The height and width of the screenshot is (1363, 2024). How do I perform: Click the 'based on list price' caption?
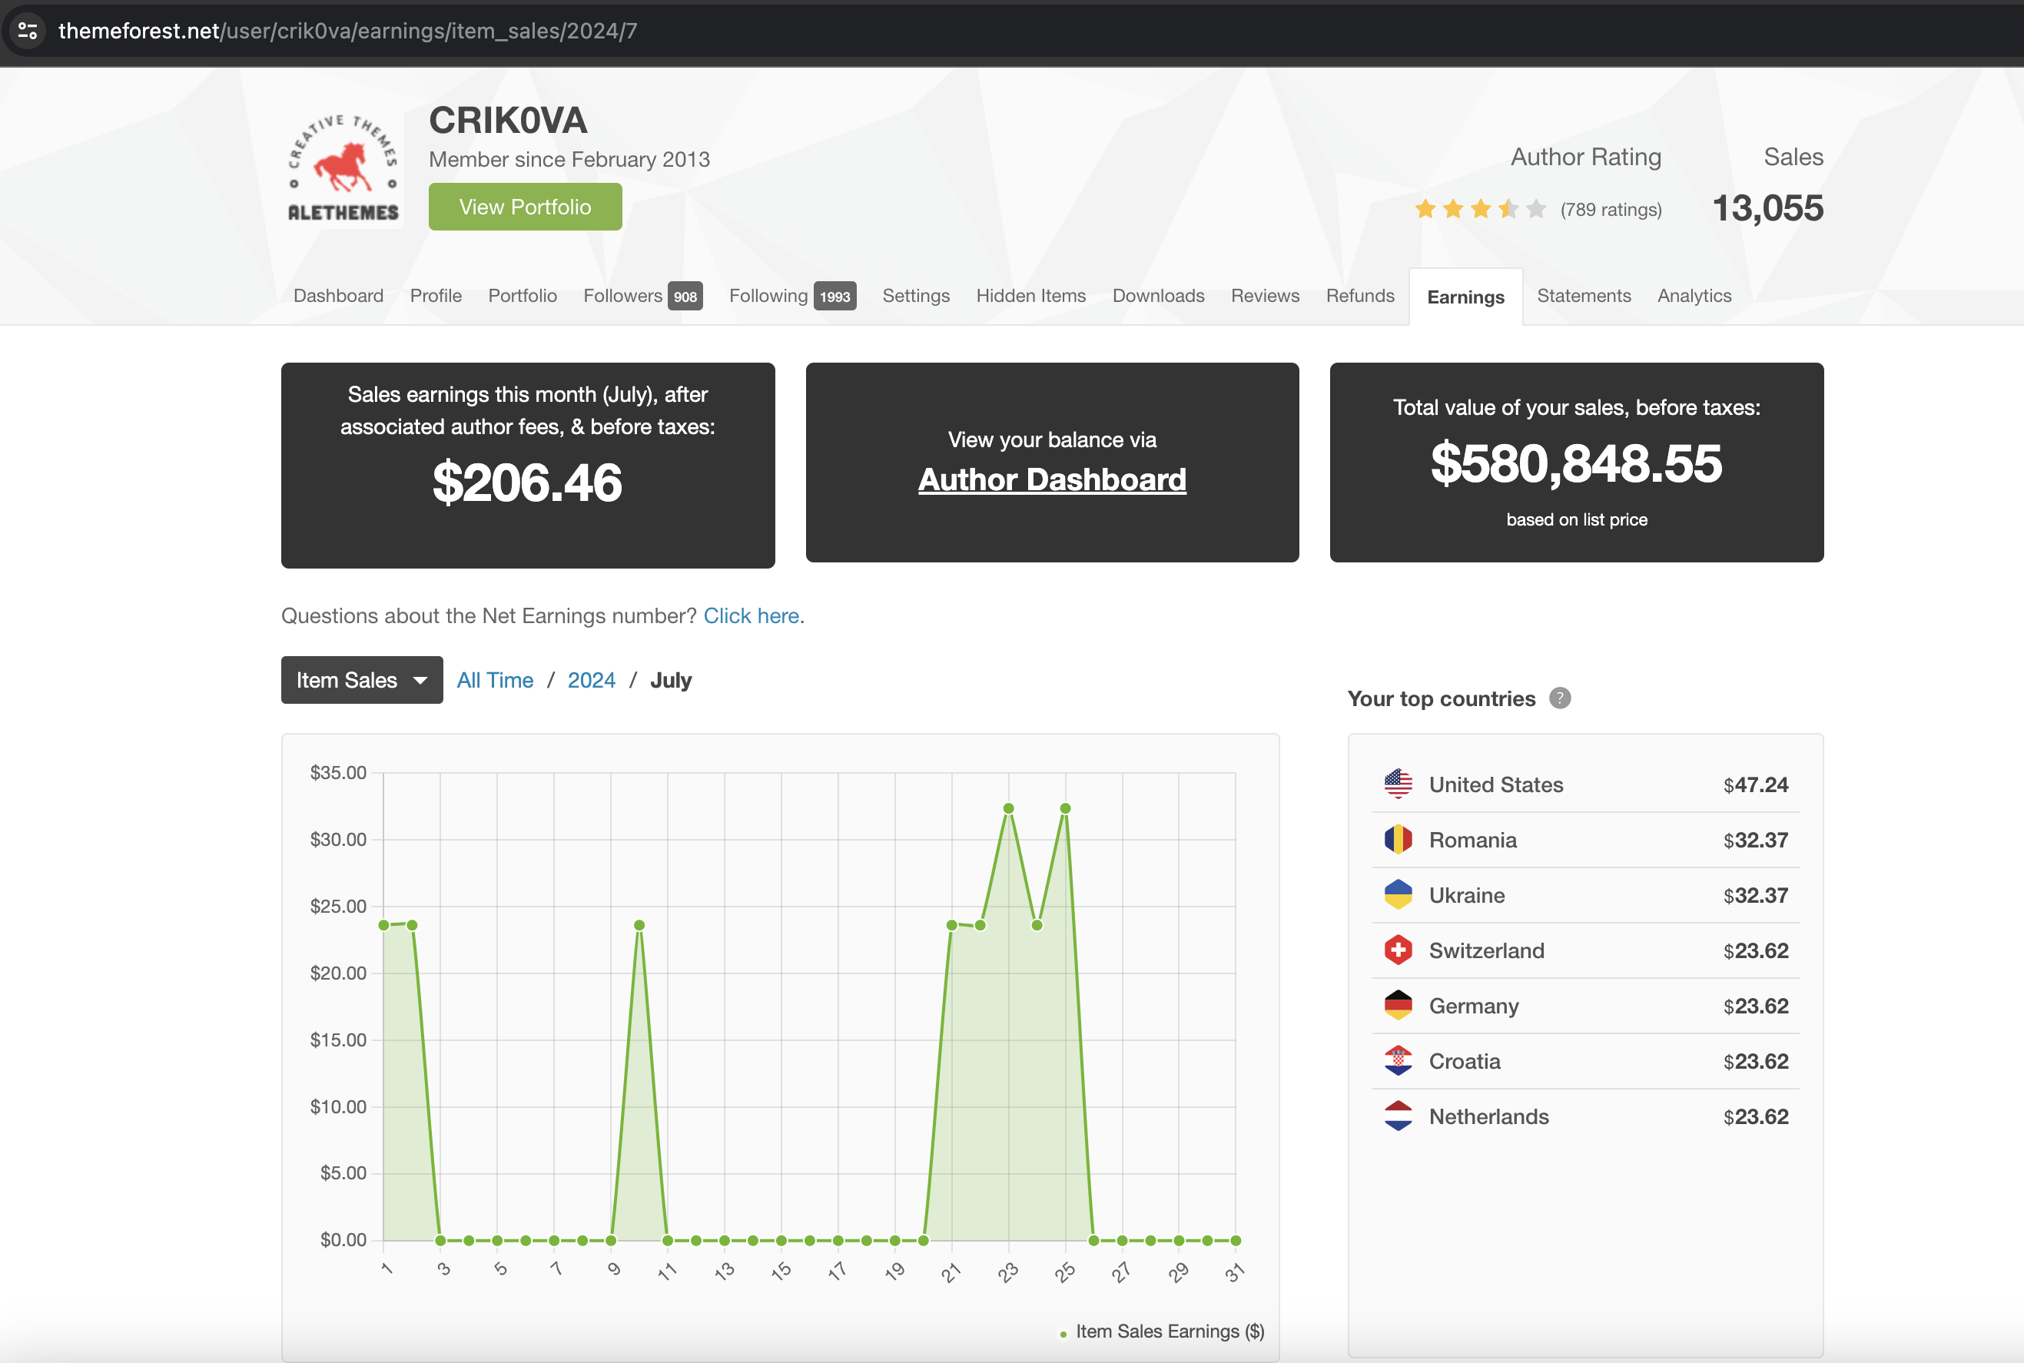[1576, 519]
